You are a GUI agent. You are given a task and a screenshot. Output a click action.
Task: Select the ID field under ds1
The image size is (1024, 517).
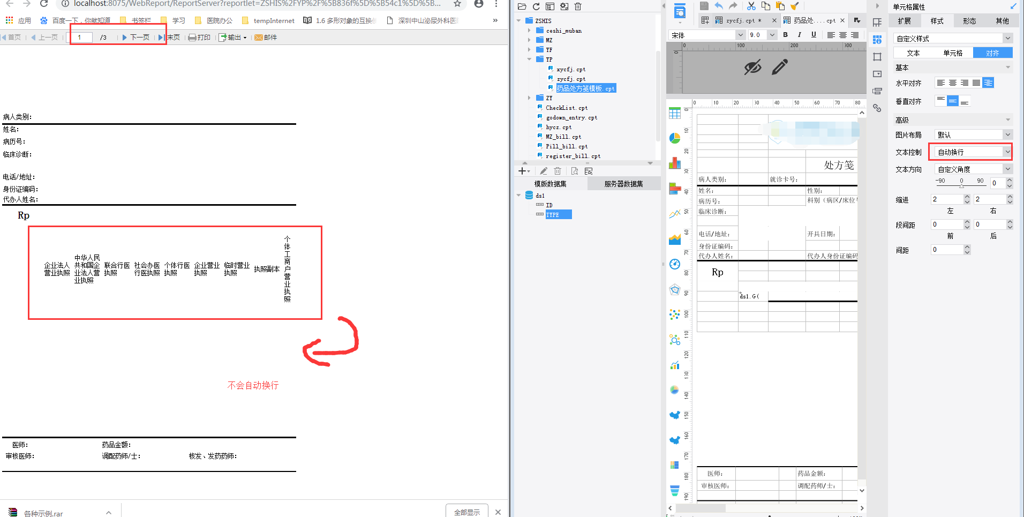coord(549,205)
